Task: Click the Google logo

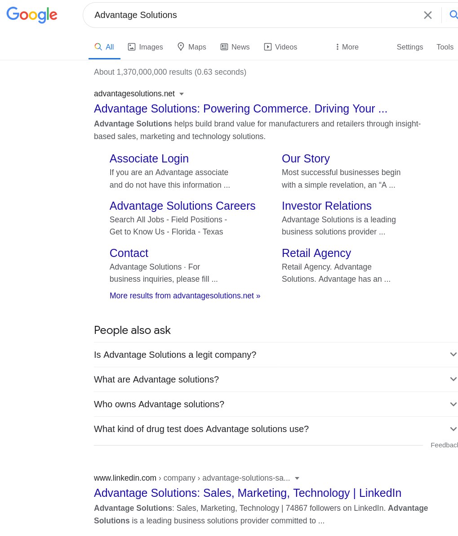Action: (x=32, y=15)
